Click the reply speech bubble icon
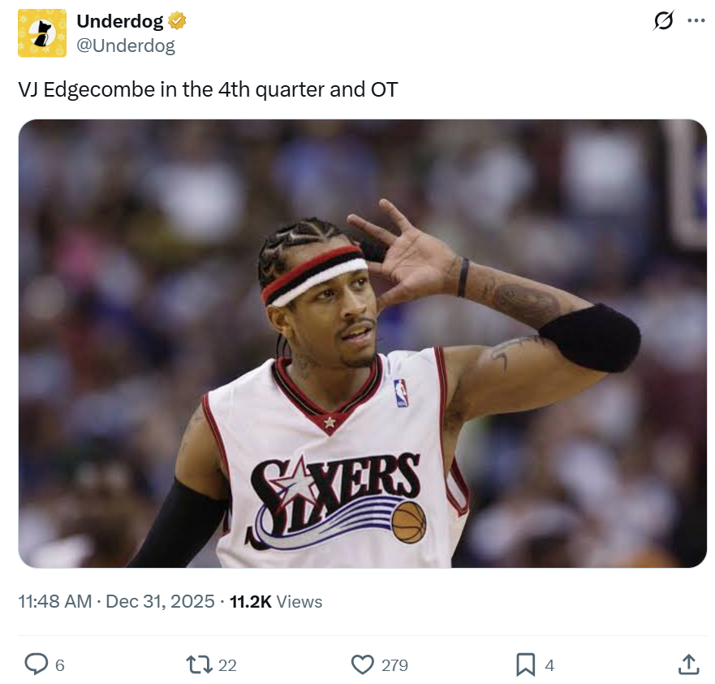715x684 pixels. (x=37, y=665)
